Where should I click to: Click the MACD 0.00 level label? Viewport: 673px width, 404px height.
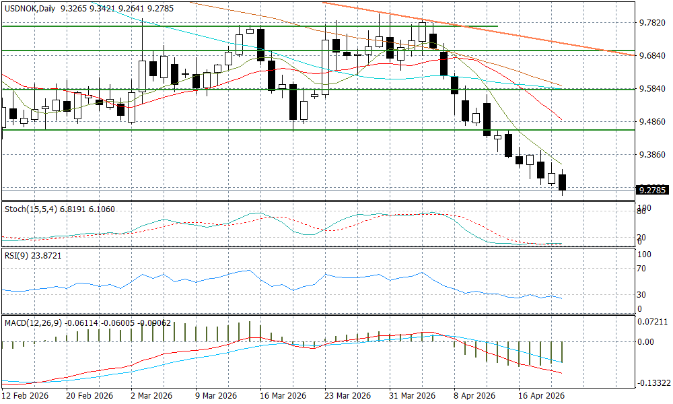pos(645,341)
